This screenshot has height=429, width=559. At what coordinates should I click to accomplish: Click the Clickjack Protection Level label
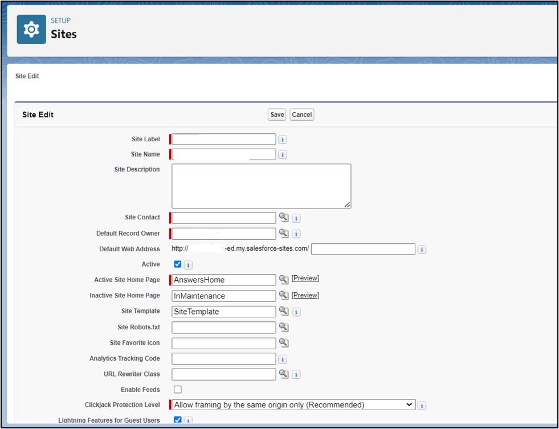coord(123,405)
